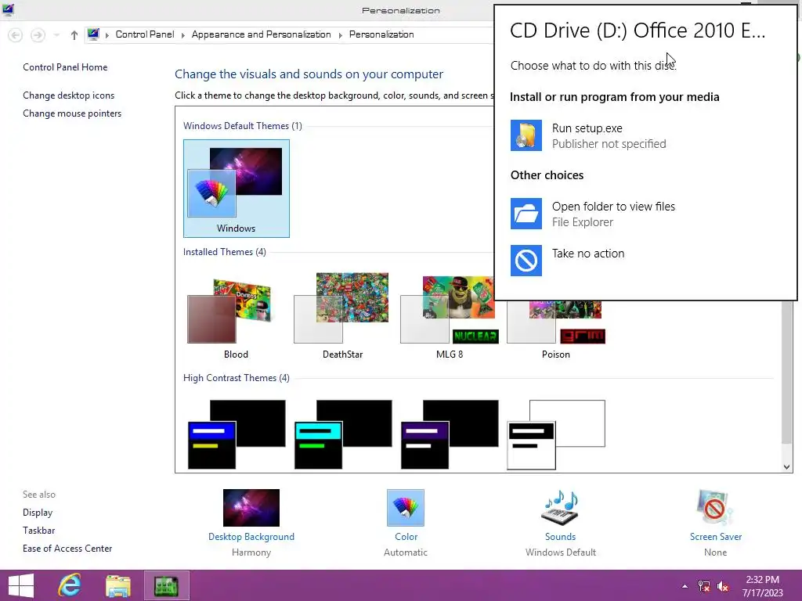Open Control Panel Home

click(x=65, y=67)
